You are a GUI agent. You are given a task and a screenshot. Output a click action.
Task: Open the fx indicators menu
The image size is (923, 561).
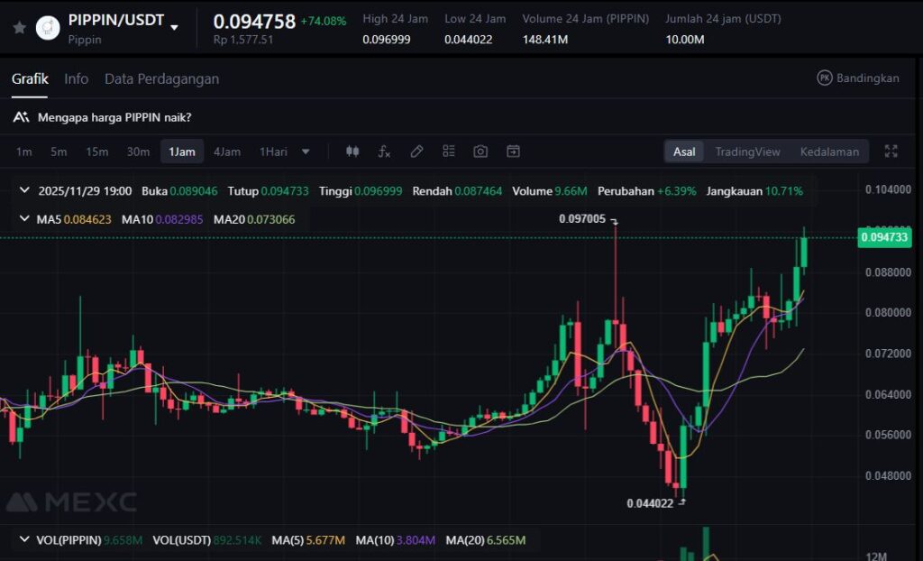point(384,152)
